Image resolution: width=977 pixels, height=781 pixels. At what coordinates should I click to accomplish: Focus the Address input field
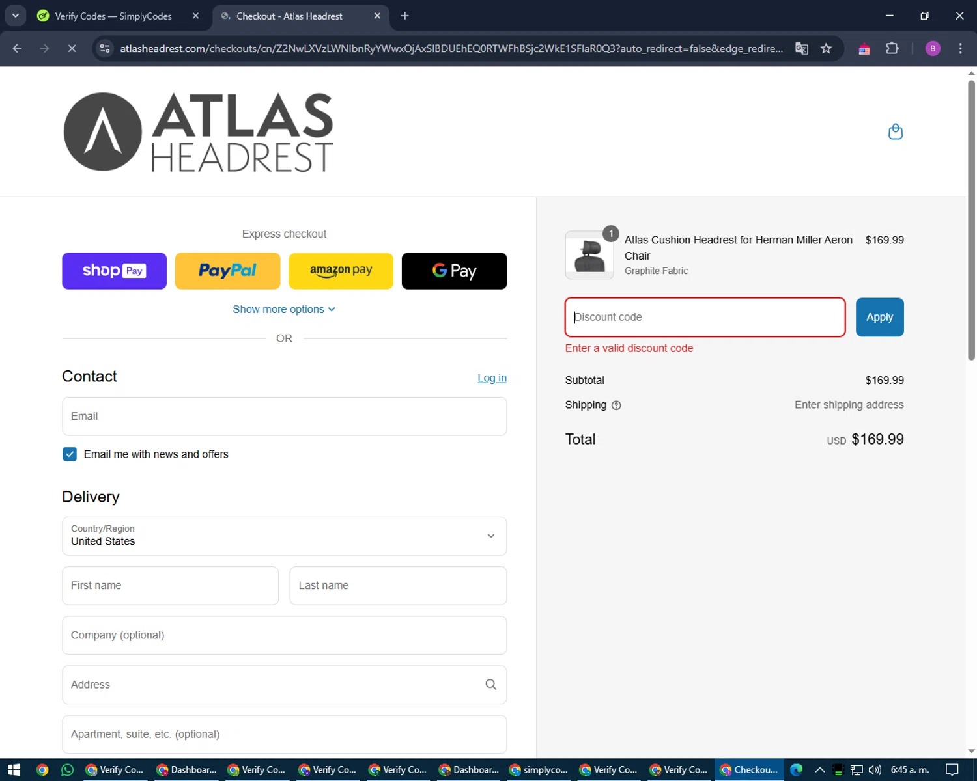(x=285, y=685)
